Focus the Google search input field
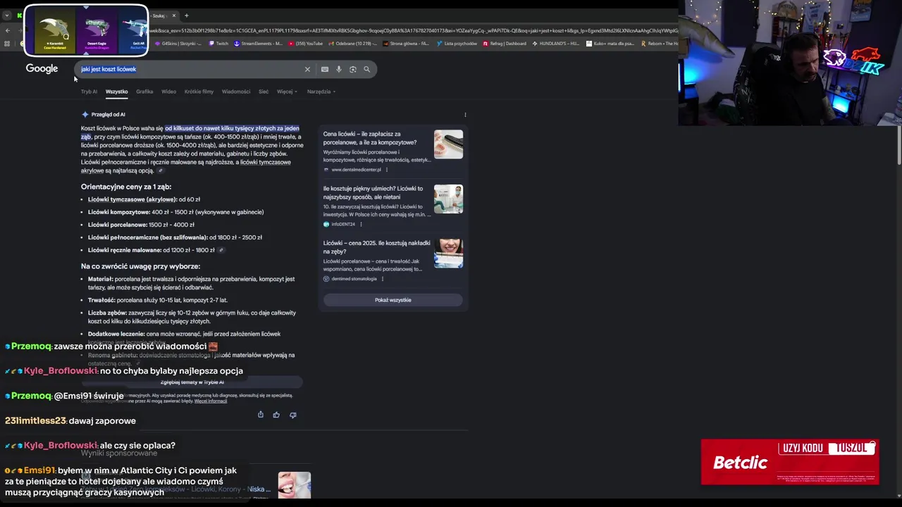902x507 pixels. coord(190,69)
